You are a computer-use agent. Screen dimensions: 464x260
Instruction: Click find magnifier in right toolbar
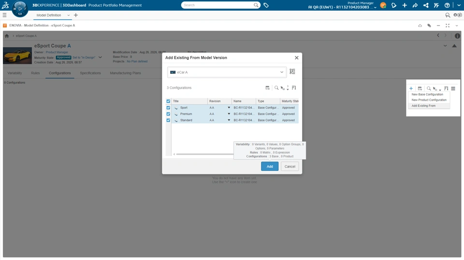[x=429, y=88]
